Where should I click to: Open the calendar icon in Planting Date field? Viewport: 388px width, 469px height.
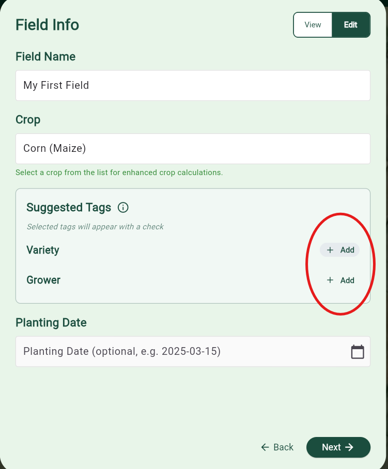coord(358,351)
